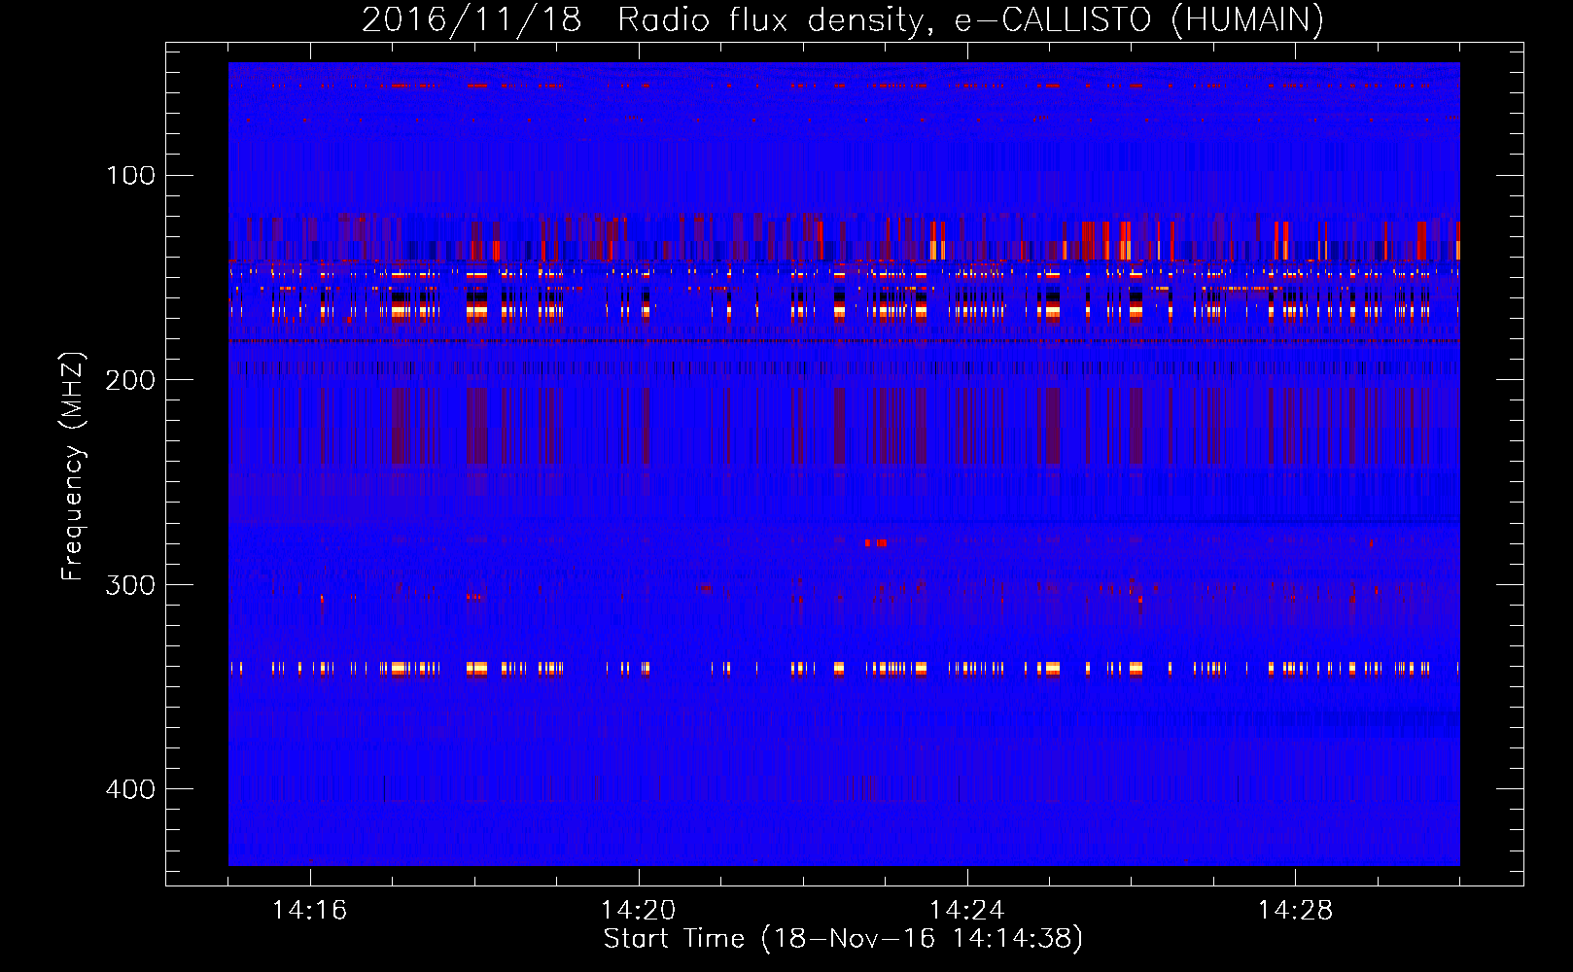Click the "14:24" time tick label
The image size is (1573, 972).
pos(966,910)
